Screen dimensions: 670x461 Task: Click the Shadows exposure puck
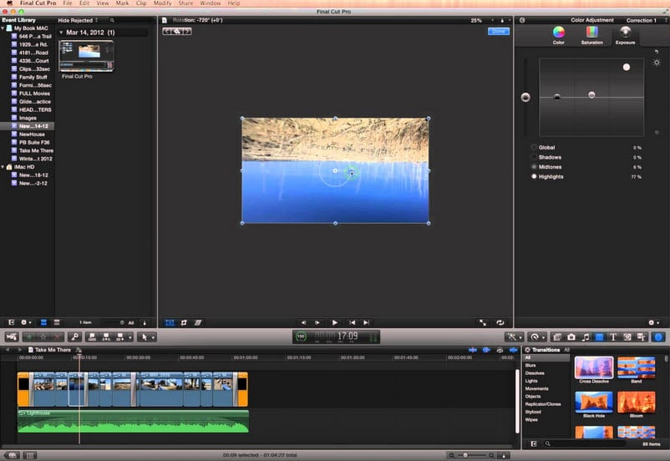556,97
